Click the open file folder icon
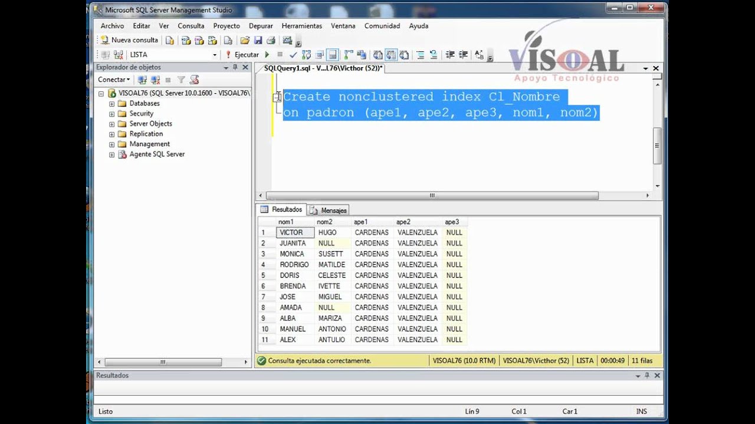 point(245,40)
